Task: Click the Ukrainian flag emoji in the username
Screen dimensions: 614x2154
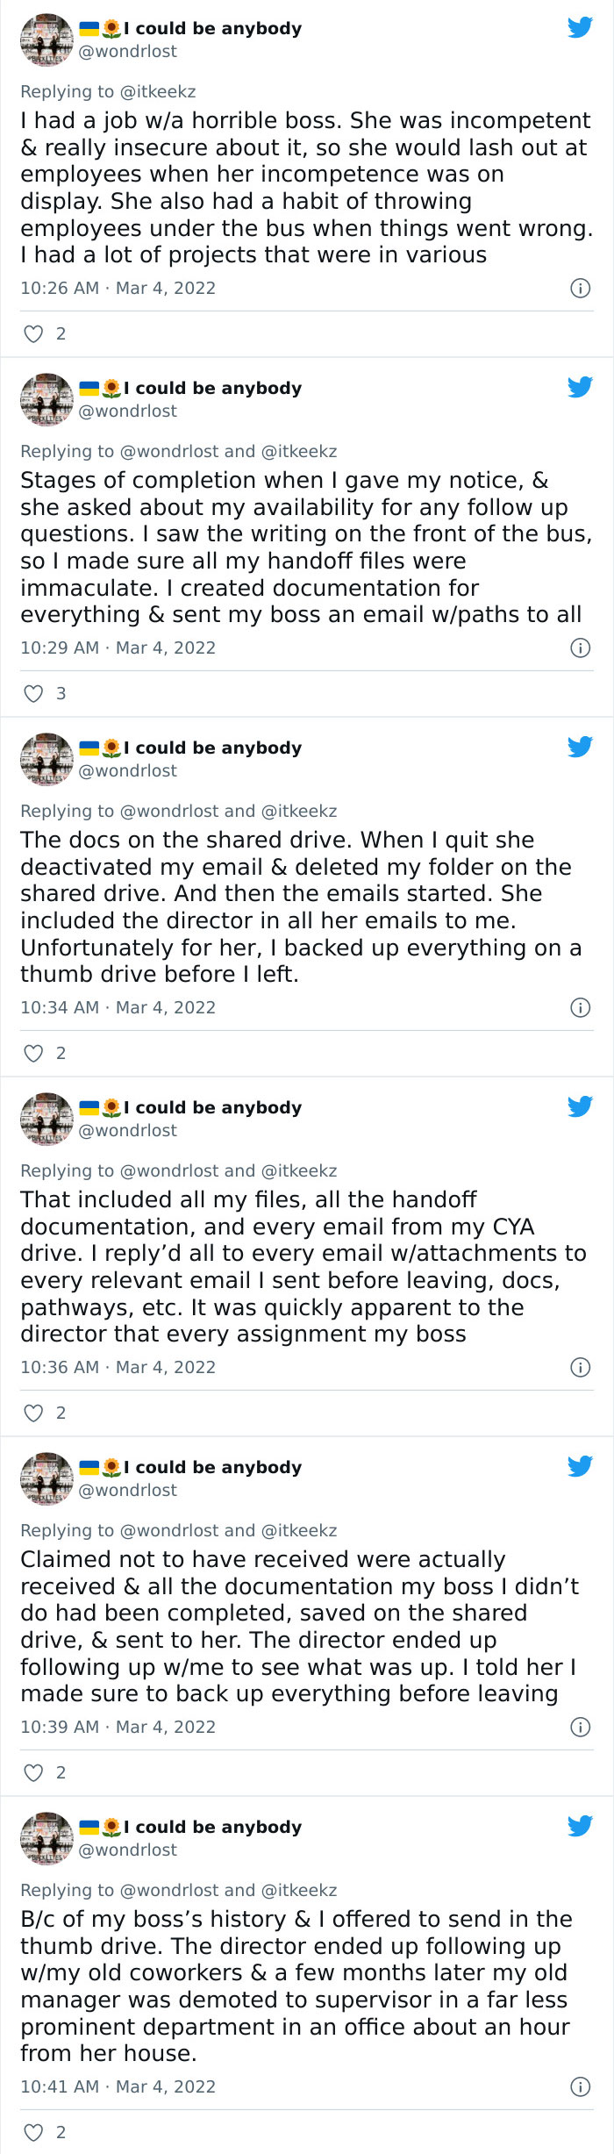Action: point(92,26)
